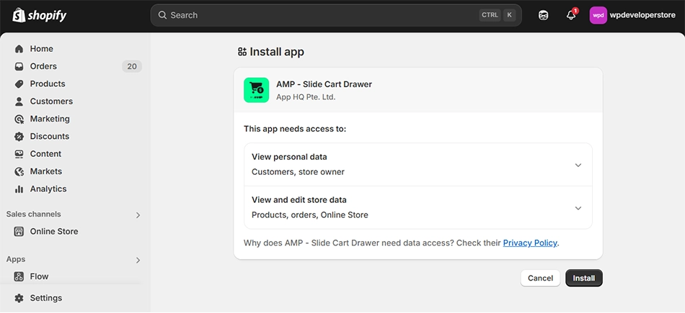
Task: Click the Discounts badge icon
Action: pos(19,137)
